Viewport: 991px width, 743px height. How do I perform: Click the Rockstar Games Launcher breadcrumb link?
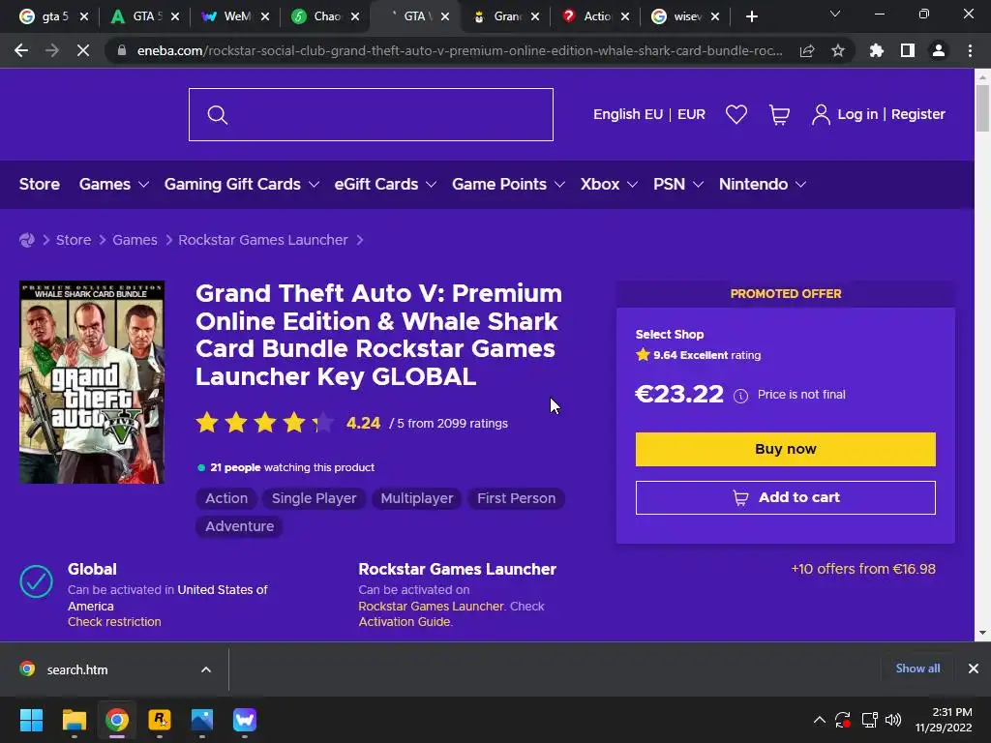tap(263, 240)
